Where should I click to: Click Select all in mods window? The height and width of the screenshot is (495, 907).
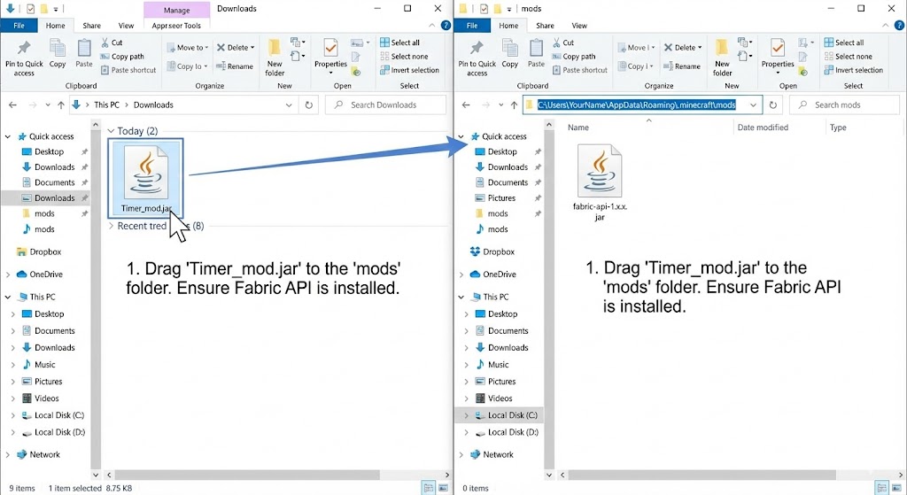(844, 43)
